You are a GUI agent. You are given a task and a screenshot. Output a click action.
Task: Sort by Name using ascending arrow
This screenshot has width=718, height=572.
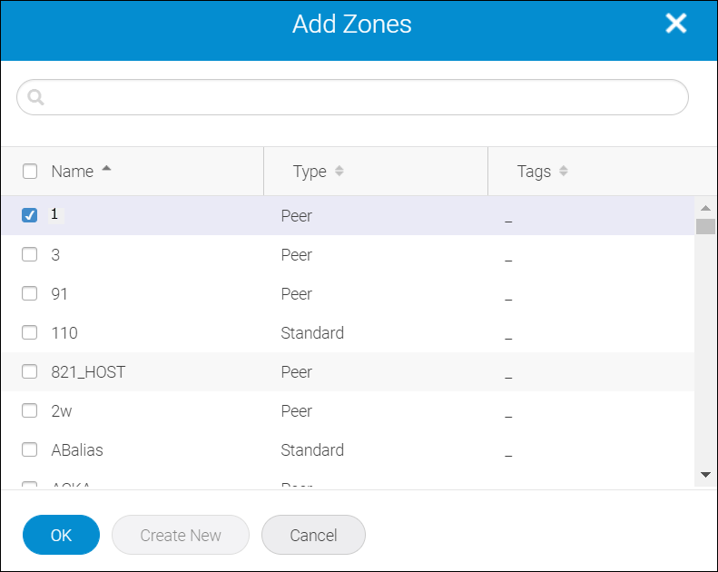point(107,169)
